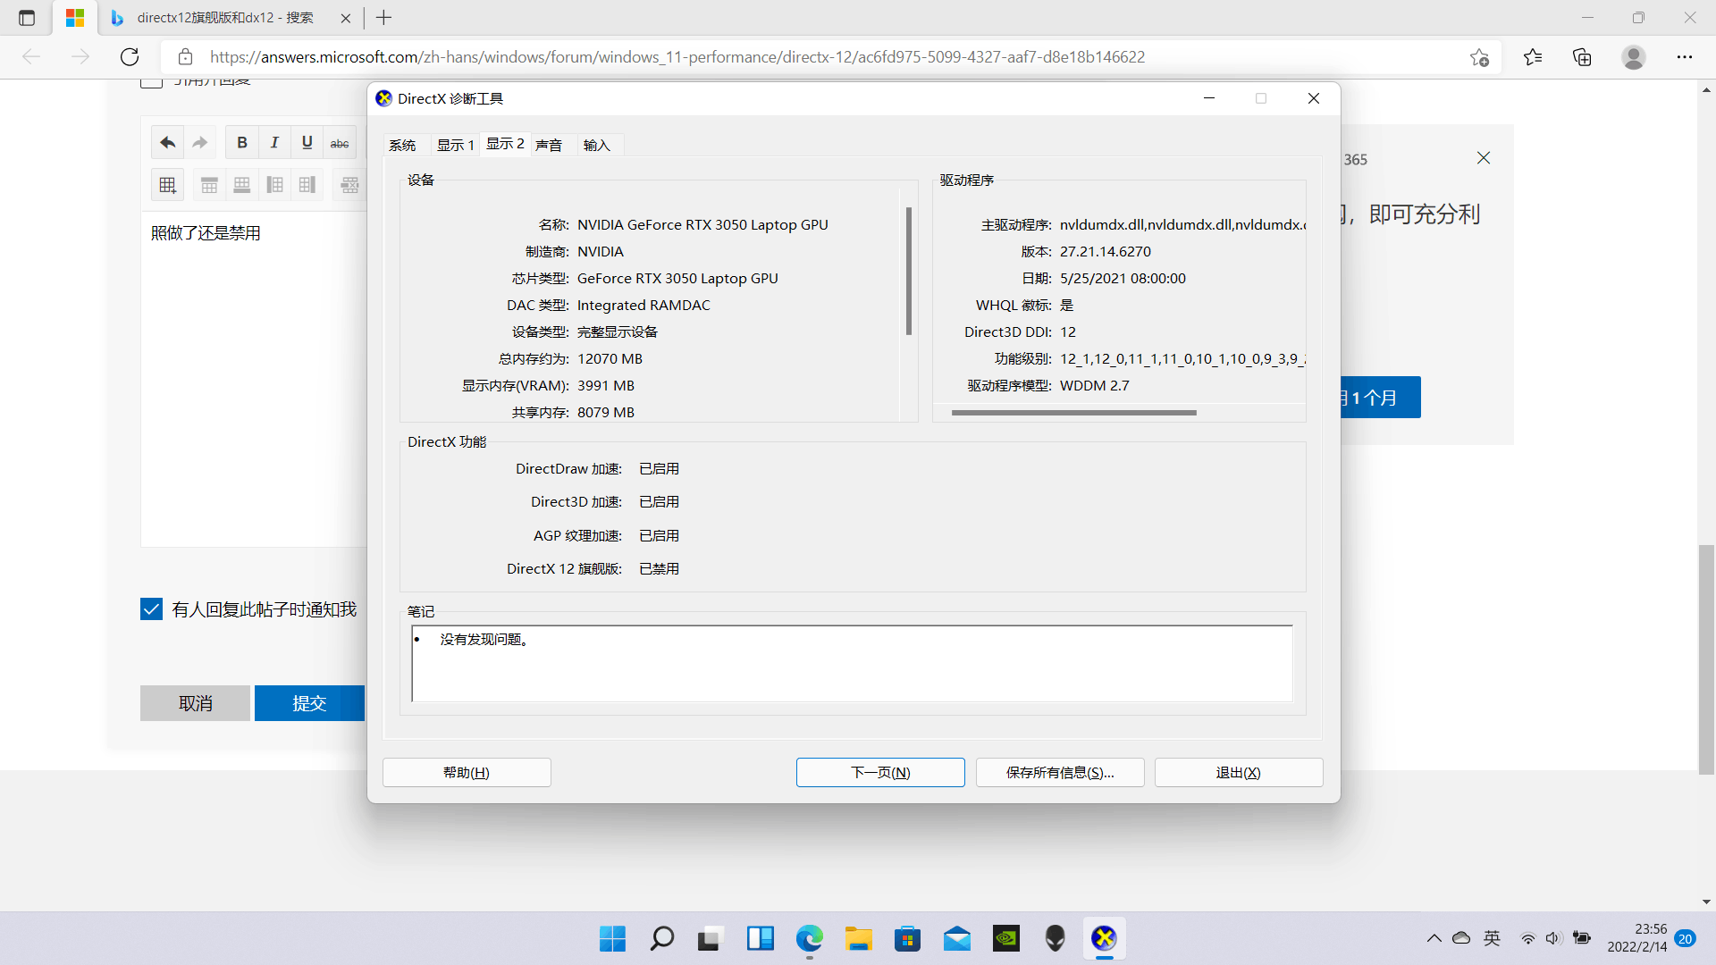This screenshot has height=965, width=1716.
Task: Click the redo arrow in the editor toolbar
Action: [200, 143]
